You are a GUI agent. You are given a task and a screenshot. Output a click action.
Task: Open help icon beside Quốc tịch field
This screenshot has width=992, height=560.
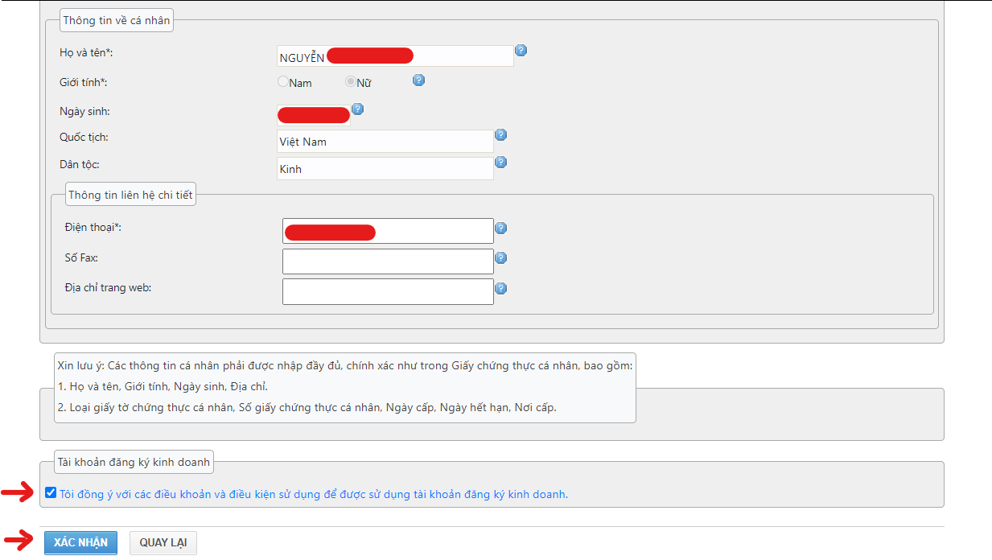[x=500, y=135]
